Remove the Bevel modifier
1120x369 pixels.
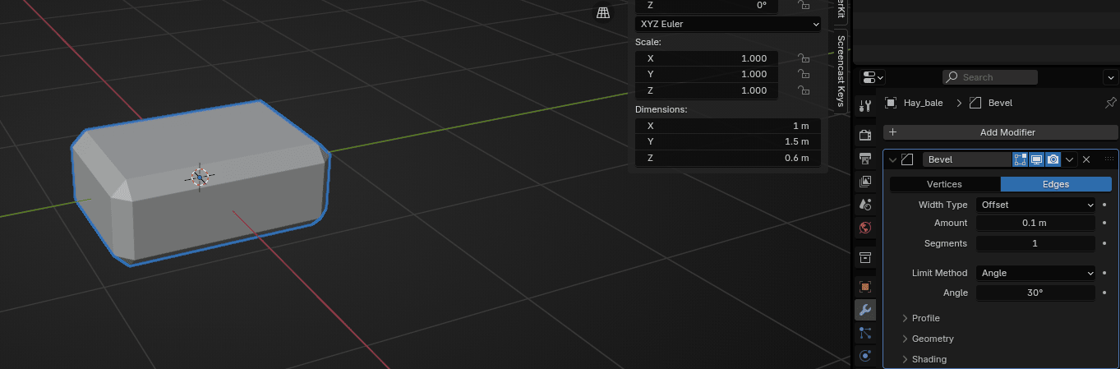click(1086, 159)
